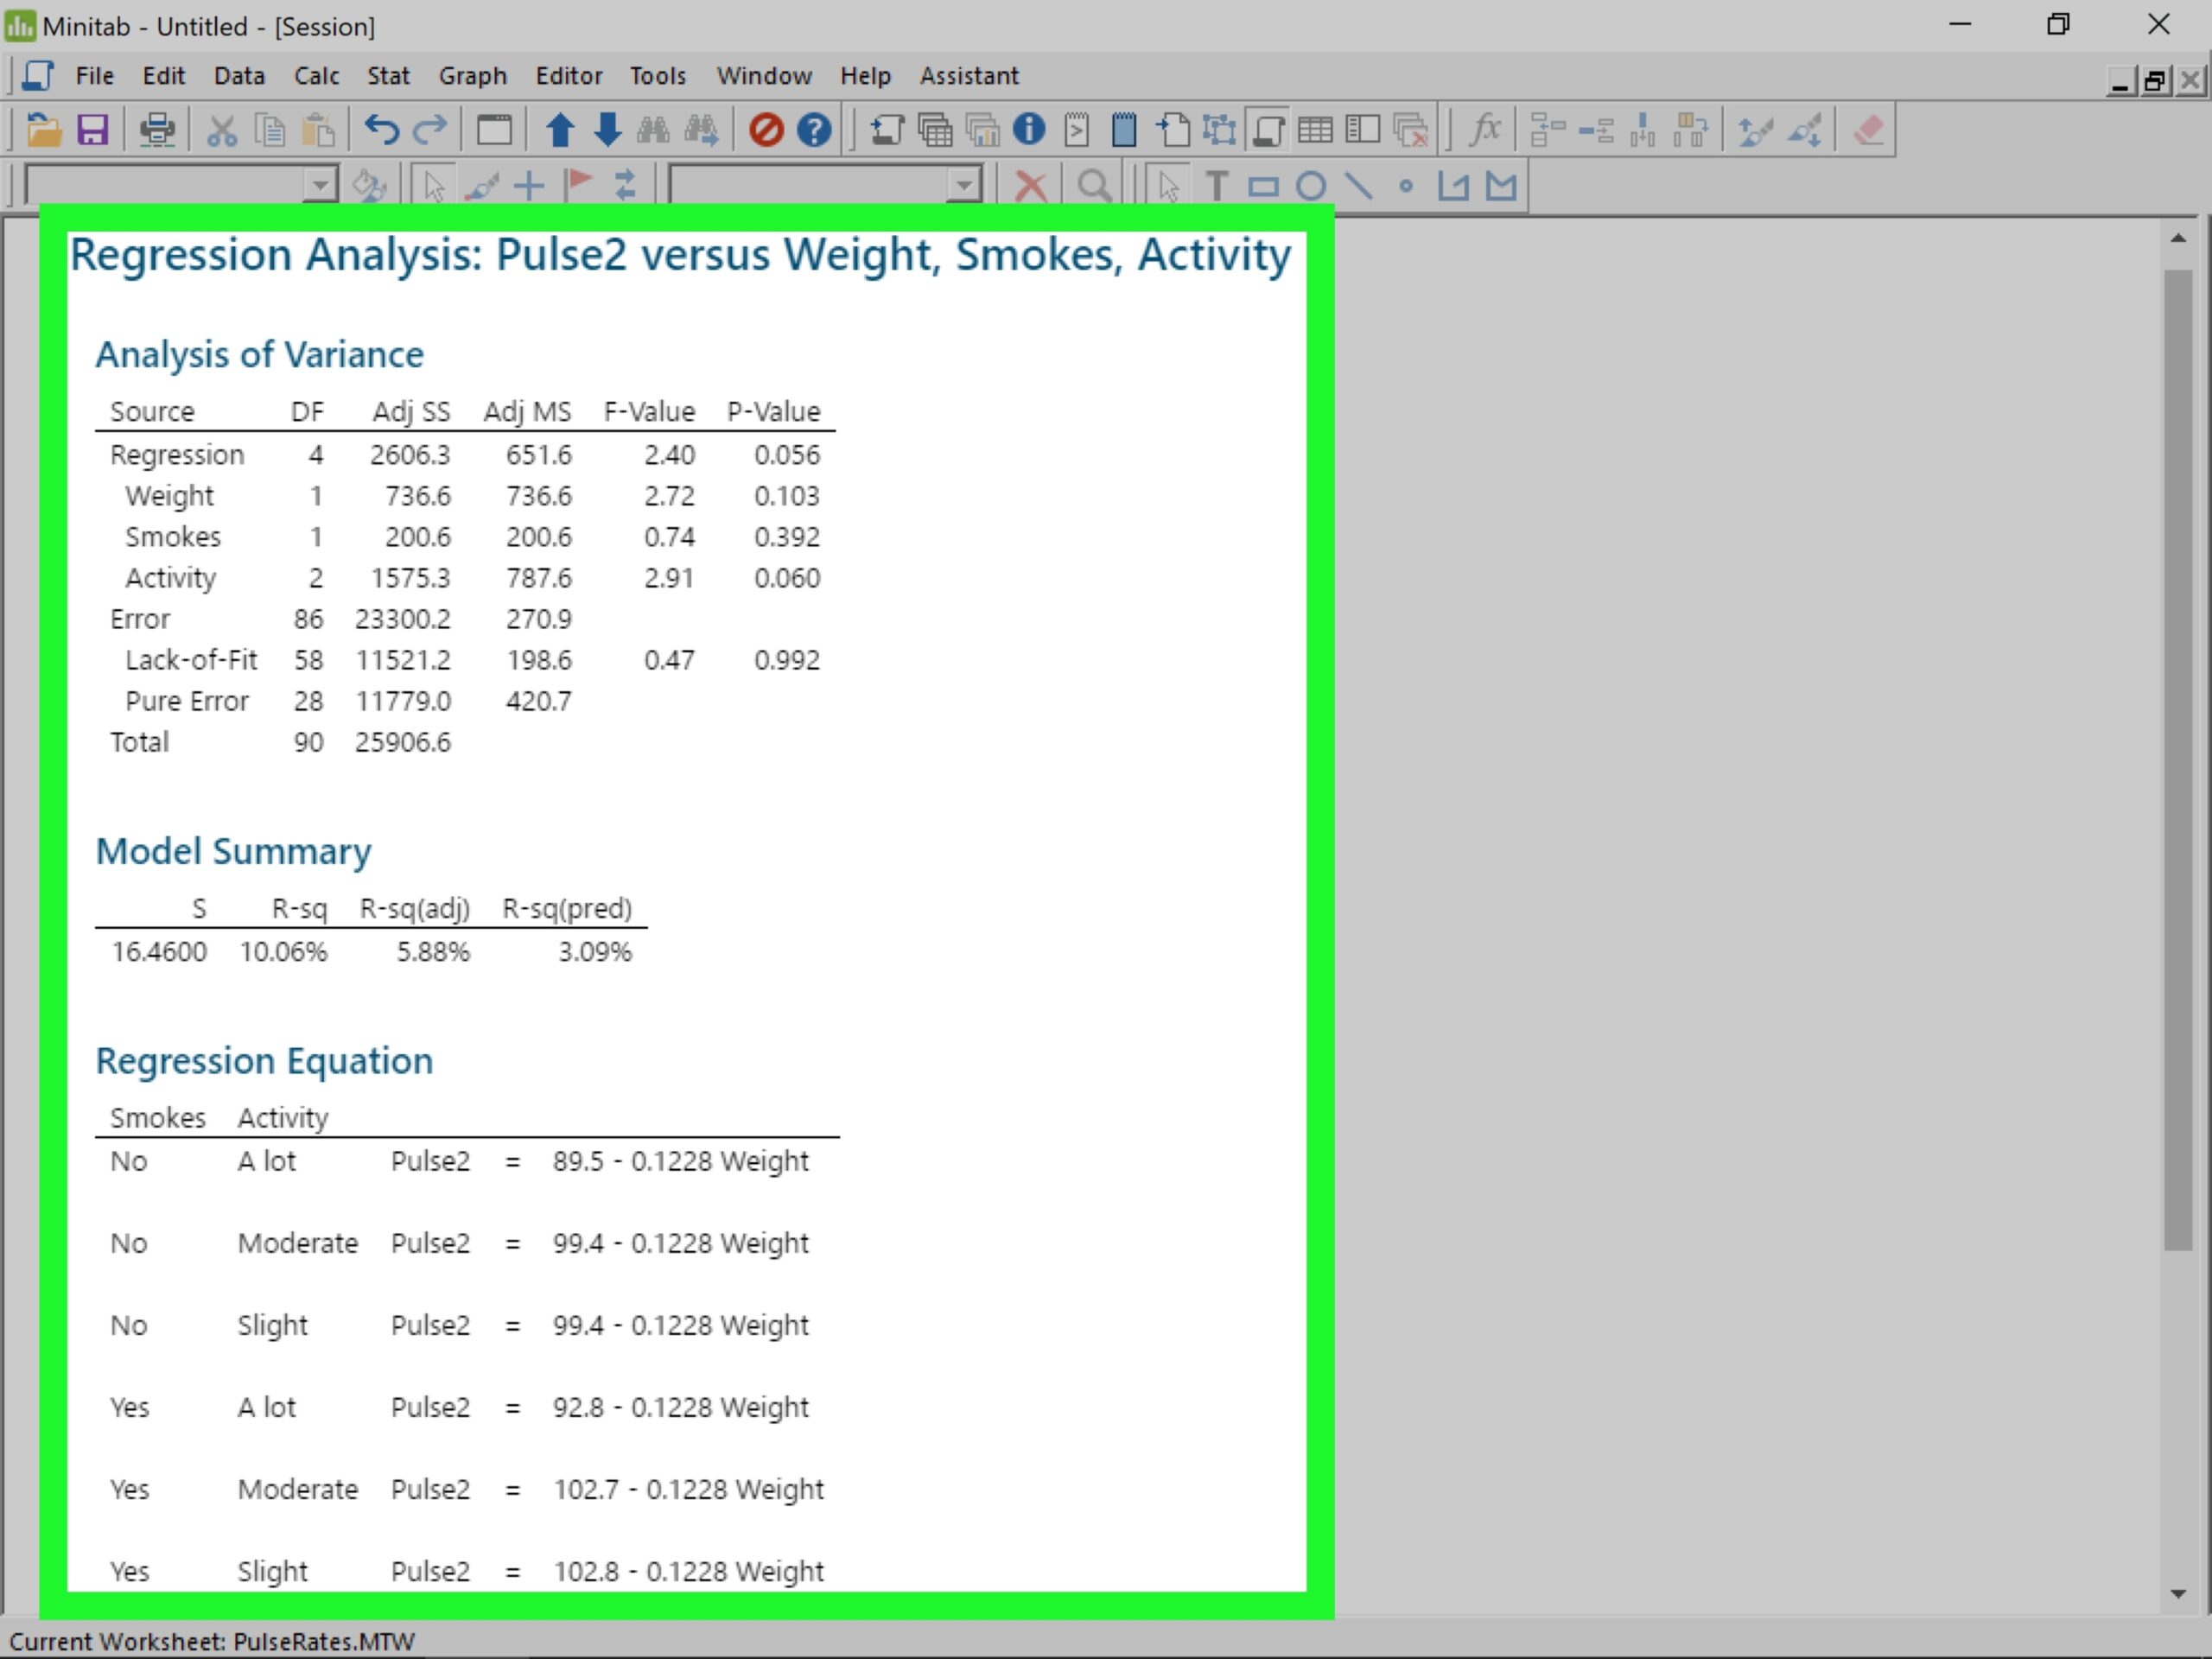Jump to next command with the down arrow
This screenshot has height=1659, width=2212.
tap(607, 130)
